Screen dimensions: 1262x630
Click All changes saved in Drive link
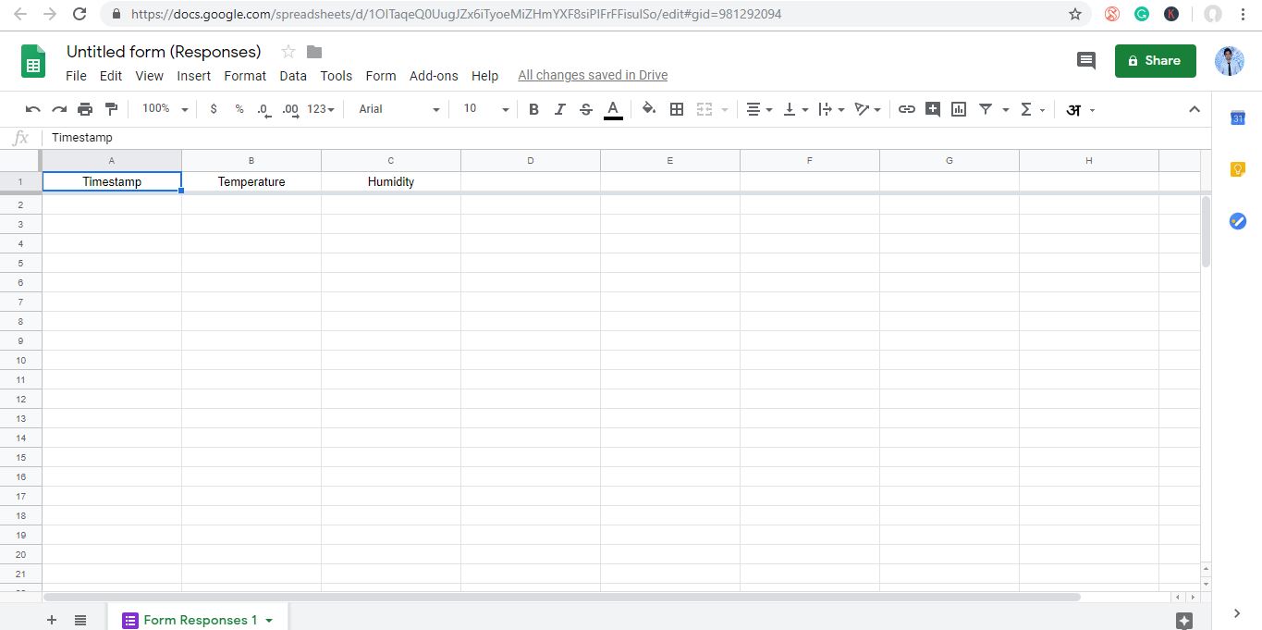coord(593,76)
